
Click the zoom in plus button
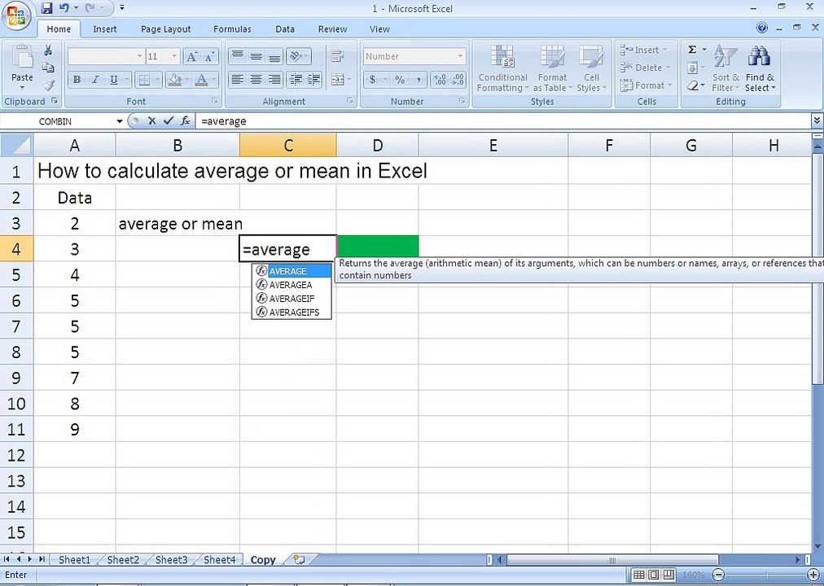813,575
